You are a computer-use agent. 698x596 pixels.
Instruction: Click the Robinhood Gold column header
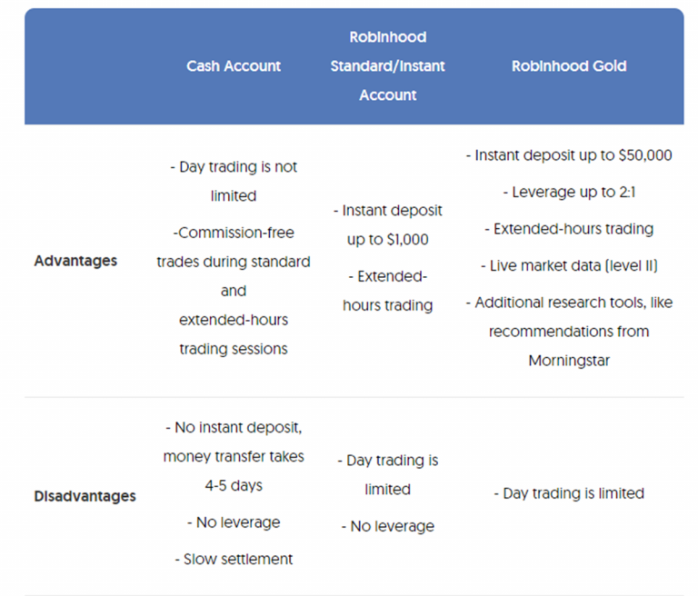[569, 66]
